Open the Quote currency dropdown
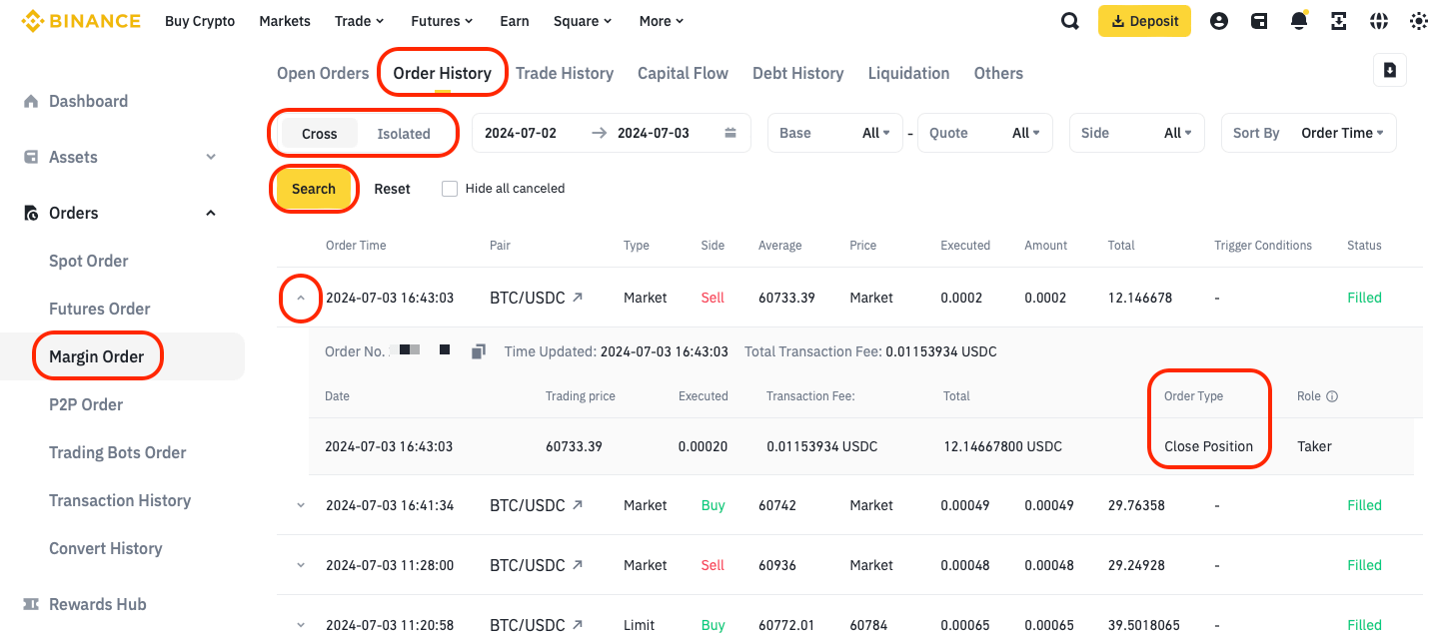Viewport: 1434px width, 640px height. [984, 133]
